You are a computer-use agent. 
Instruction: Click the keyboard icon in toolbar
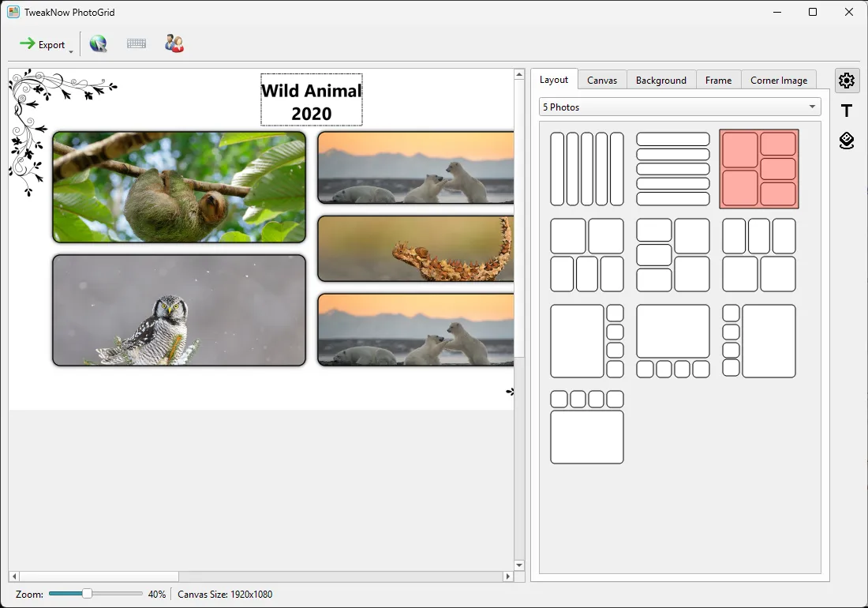[x=137, y=43]
